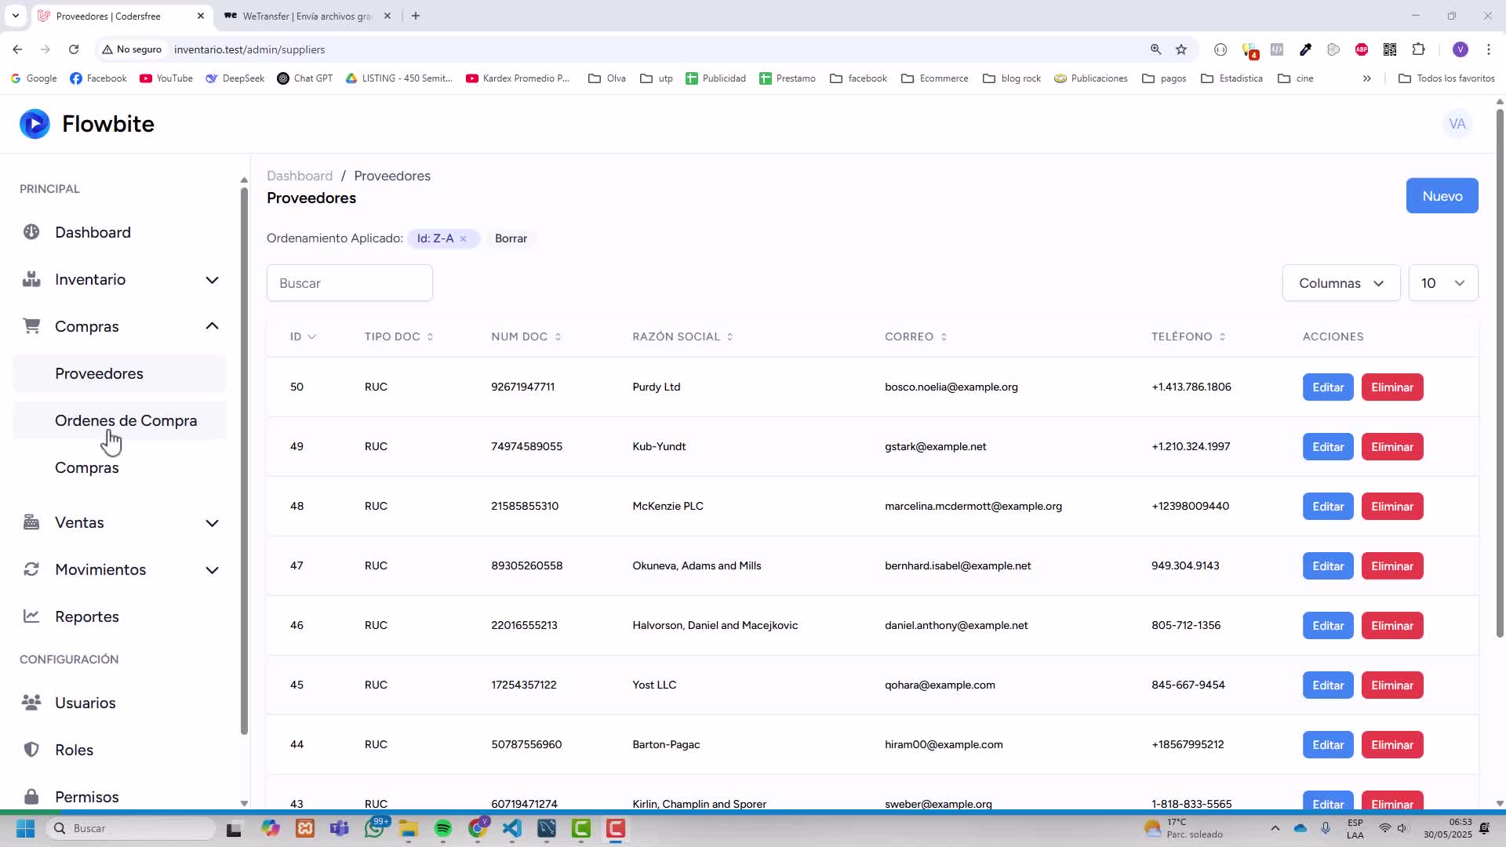This screenshot has height=847, width=1506.
Task: Open the Chrome extensions puzzle icon
Action: point(1418,49)
